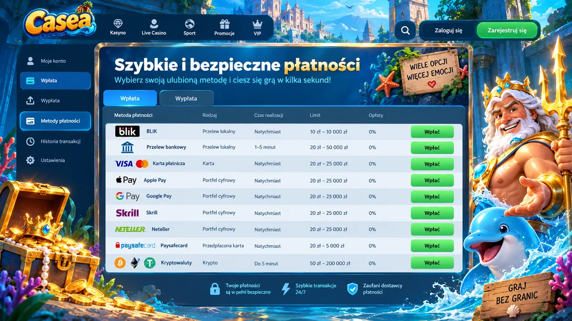Open the Promocje gift icon
The height and width of the screenshot is (321, 572).
pyautogui.click(x=225, y=23)
